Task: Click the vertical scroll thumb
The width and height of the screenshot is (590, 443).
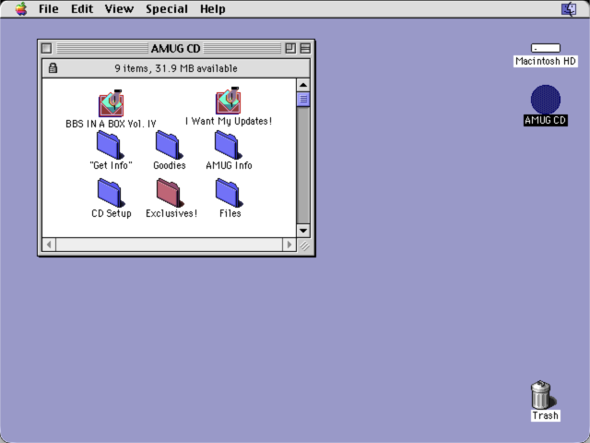Action: tap(303, 100)
